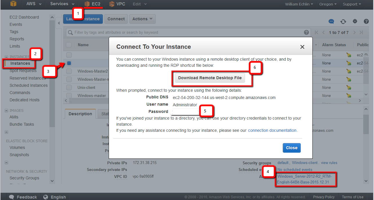Open the EC2 service shortcut icon
Image resolution: width=374 pixels, height=200 pixels.
[87, 4]
